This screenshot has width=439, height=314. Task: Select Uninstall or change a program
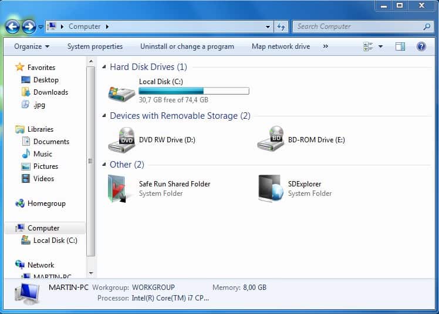pyautogui.click(x=187, y=46)
